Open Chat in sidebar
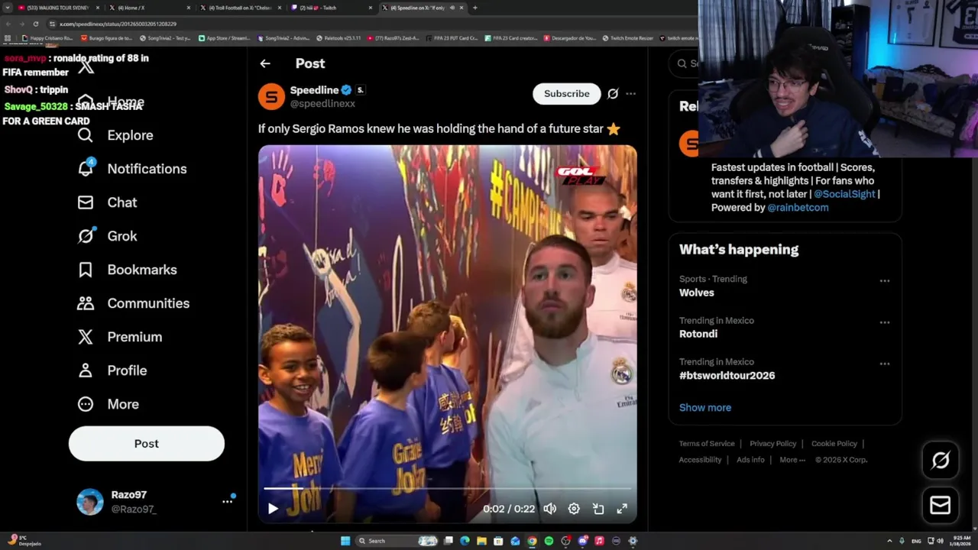This screenshot has width=978, height=550. (107, 202)
